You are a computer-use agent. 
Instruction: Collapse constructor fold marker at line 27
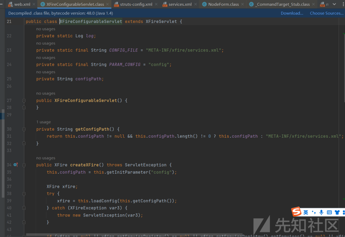24,101
